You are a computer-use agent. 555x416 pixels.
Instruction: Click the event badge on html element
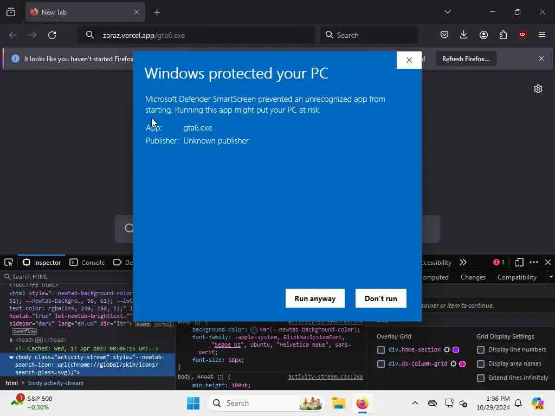pos(143,324)
